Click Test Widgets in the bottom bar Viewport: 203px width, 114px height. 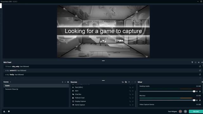tap(172, 111)
